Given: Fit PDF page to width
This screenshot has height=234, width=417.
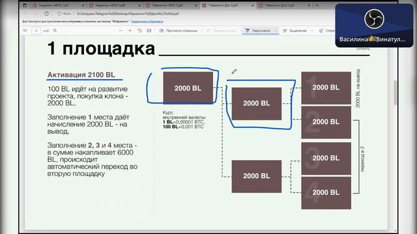Looking at the screenshot, I should click(149, 31).
